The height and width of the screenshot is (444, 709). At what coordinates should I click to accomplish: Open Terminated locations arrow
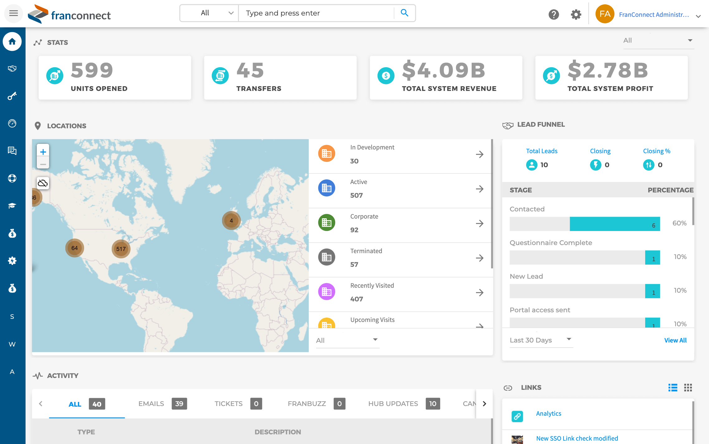[480, 258]
